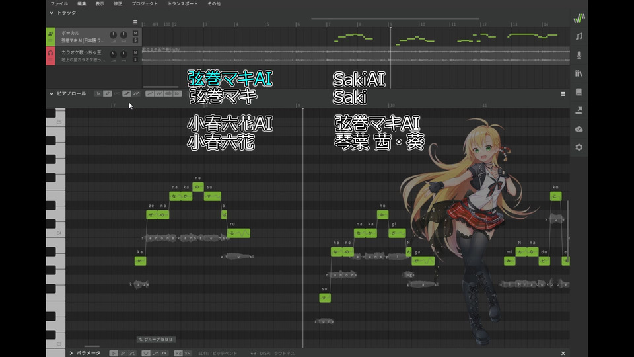This screenshot has width=634, height=357.
Task: Click the 4/4 time signature marker
Action: pyautogui.click(x=155, y=24)
